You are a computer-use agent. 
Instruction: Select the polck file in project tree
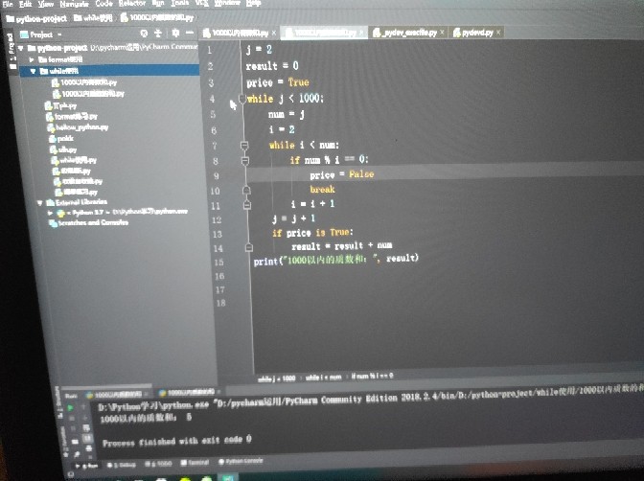tap(61, 138)
